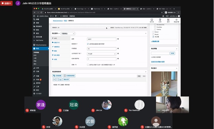Switch to the Client Area browser tab
The image size is (214, 129).
[98, 9]
